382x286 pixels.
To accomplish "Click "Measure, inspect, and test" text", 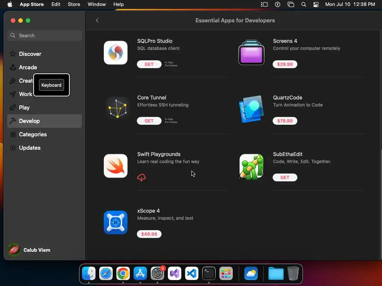I will point(165,218).
